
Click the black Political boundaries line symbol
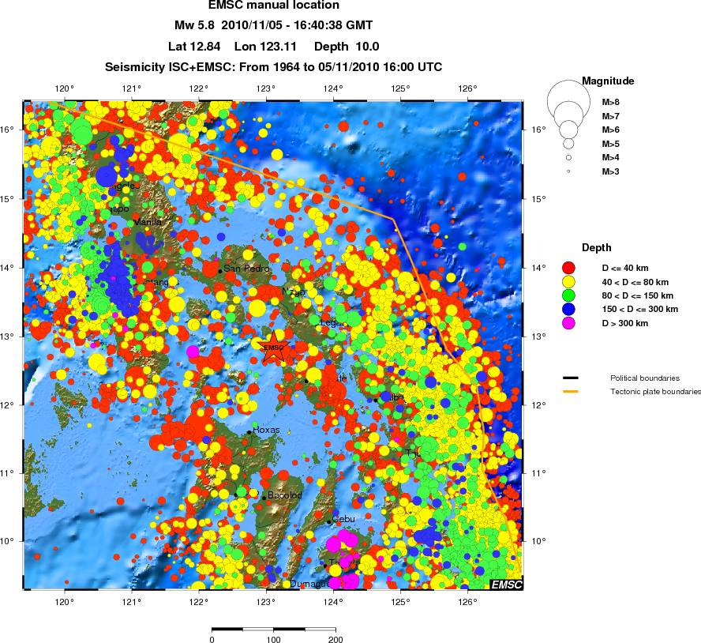coord(571,378)
